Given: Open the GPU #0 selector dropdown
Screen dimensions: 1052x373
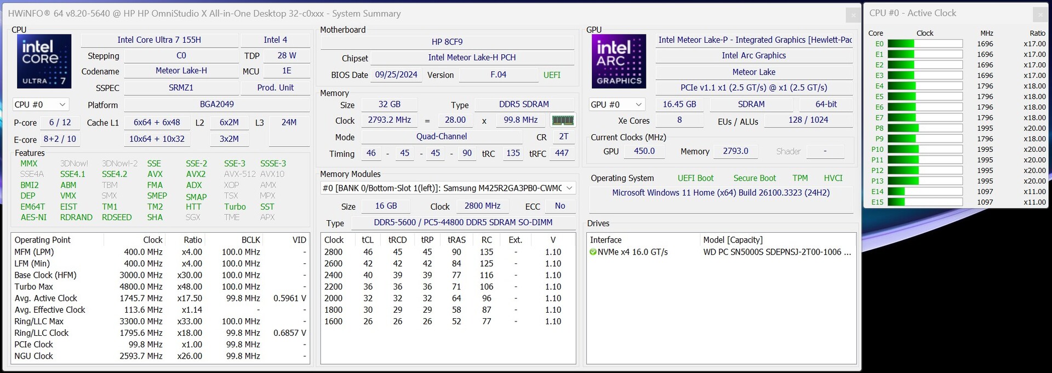Looking at the screenshot, I should 616,104.
